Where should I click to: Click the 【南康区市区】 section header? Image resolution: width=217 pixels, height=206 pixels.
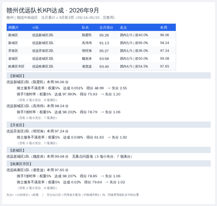[108, 164]
